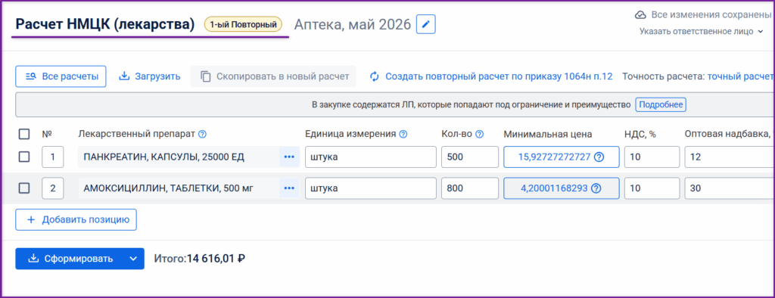Click the Аптека, май 2026 name text

353,24
